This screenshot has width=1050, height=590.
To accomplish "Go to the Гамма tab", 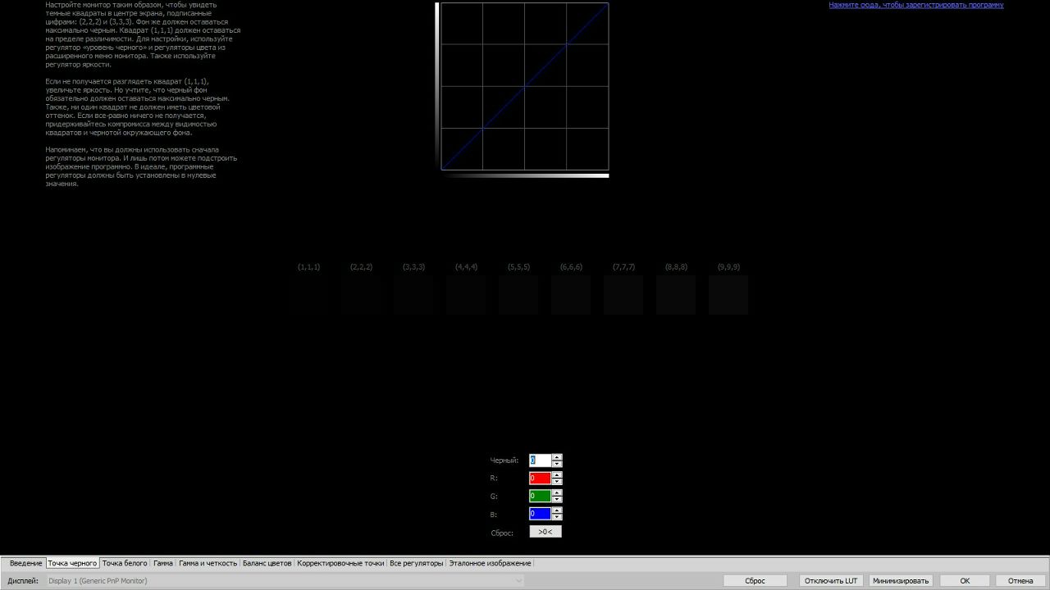I will (163, 564).
